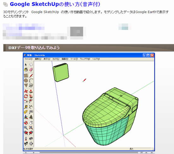Click the green toilet model in viewport
This screenshot has height=154, width=174.
(111, 117)
